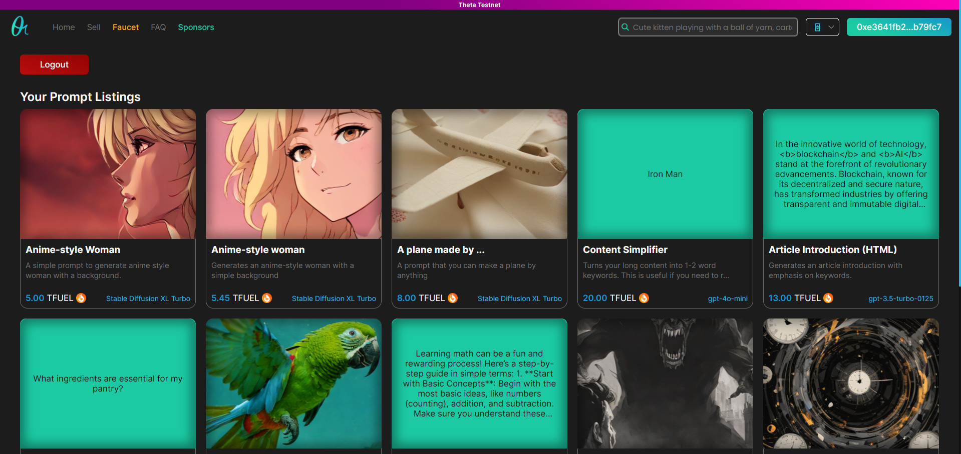Open the FAQ page
The width and height of the screenshot is (961, 454).
tap(158, 27)
